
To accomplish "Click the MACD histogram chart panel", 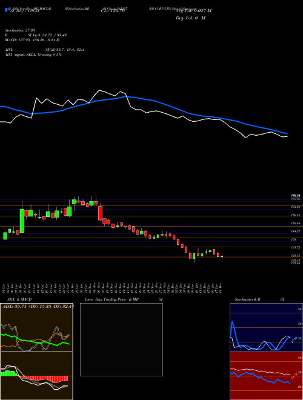I will click(x=36, y=376).
